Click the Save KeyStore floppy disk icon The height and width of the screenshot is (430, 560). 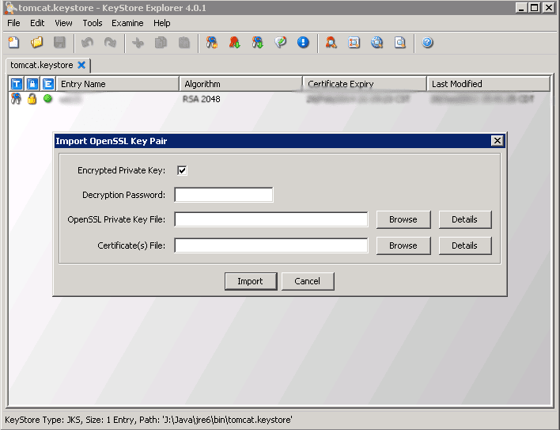click(59, 43)
